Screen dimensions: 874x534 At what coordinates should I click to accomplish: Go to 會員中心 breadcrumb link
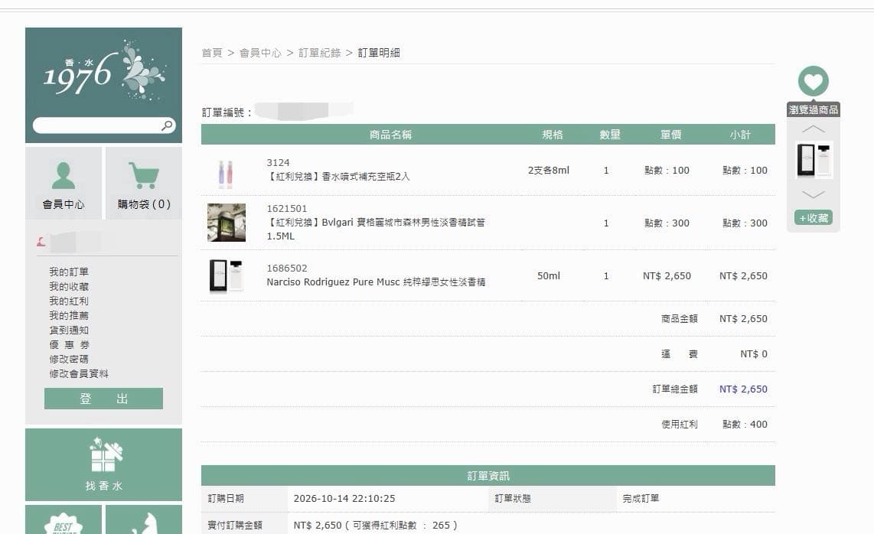click(260, 53)
